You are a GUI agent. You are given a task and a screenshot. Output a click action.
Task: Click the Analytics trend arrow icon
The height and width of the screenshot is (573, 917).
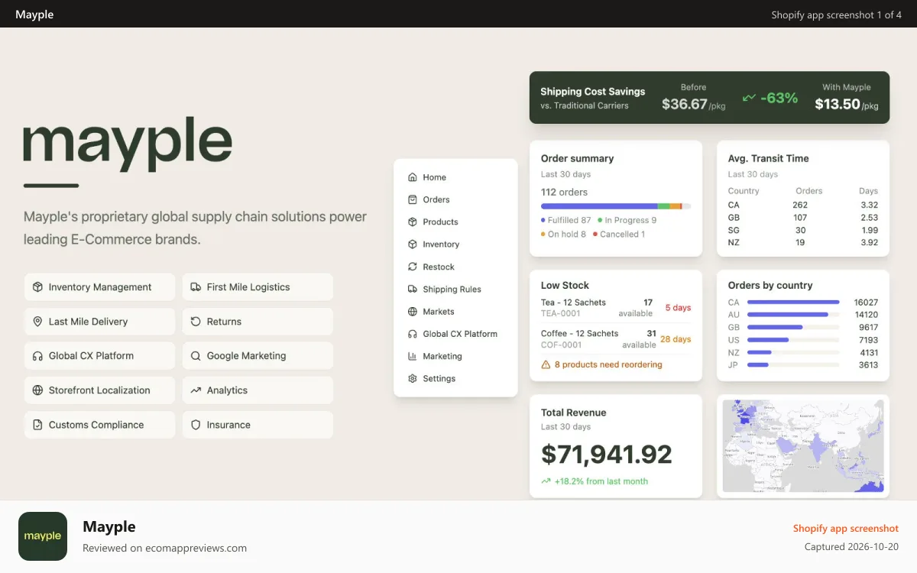coord(196,390)
